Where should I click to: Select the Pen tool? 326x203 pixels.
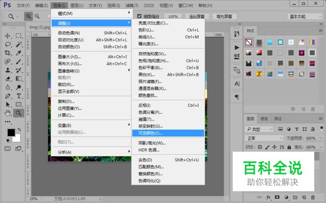click(x=8, y=96)
